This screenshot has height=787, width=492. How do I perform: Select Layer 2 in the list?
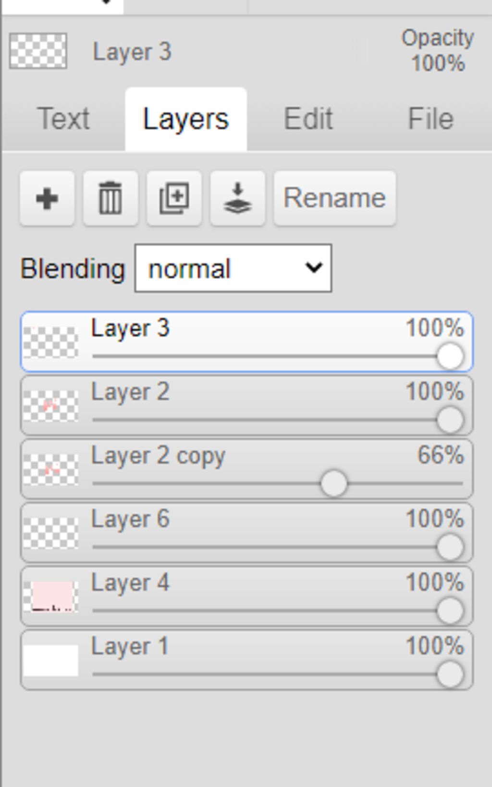click(x=130, y=392)
